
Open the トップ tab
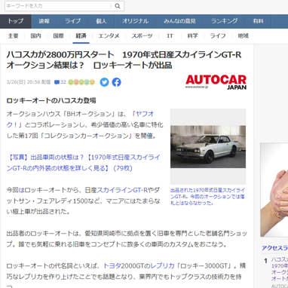tap(16, 21)
